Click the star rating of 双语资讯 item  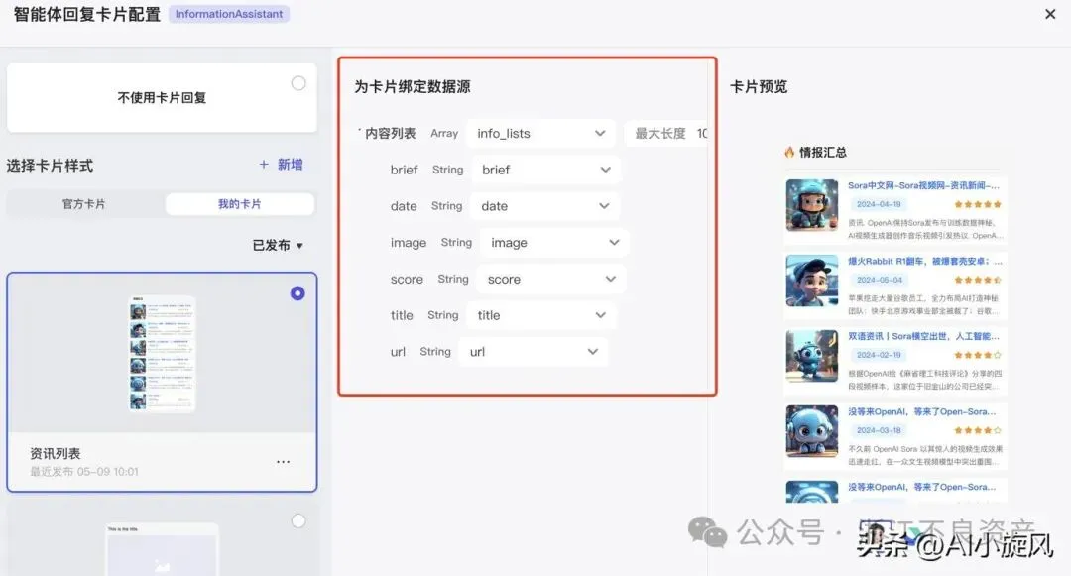[978, 356]
